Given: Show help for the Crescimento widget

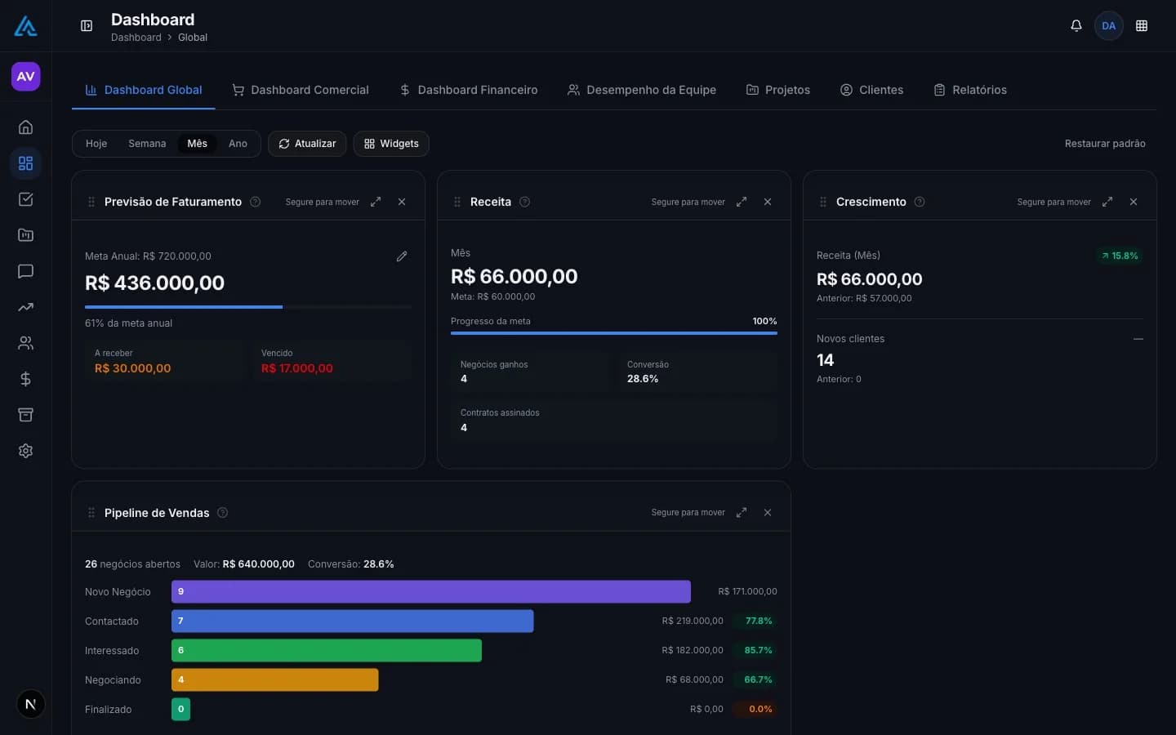Looking at the screenshot, I should point(920,202).
